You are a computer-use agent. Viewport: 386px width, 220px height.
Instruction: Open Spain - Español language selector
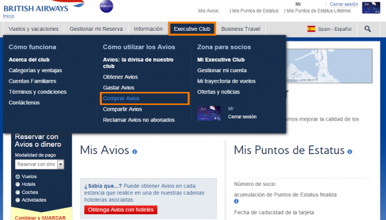pyautogui.click(x=329, y=29)
